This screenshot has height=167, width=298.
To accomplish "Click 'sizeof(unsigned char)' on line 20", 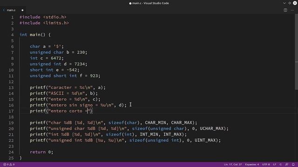I will [159, 128].
